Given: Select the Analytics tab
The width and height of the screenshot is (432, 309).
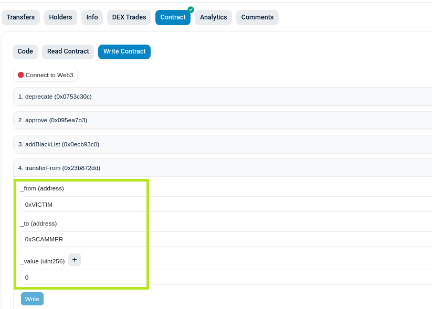Looking at the screenshot, I should tap(213, 17).
